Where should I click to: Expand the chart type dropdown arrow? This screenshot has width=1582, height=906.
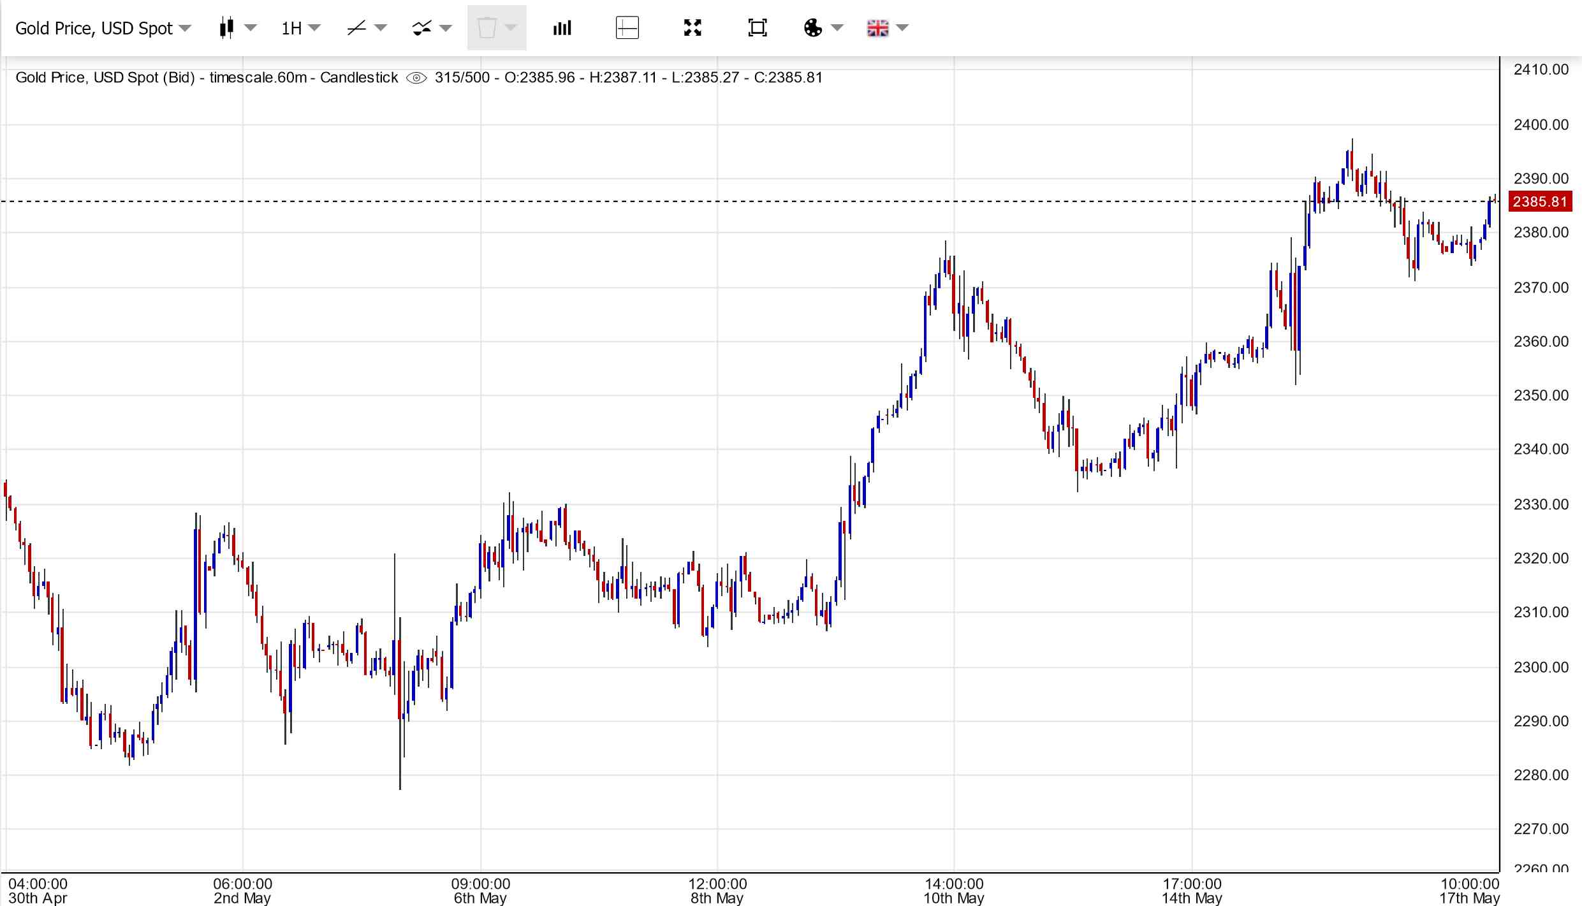coord(251,27)
